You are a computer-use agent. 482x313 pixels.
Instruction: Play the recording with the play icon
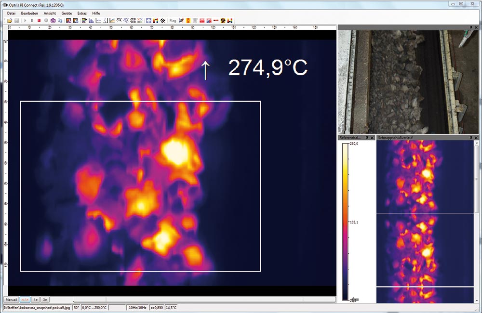(25, 20)
